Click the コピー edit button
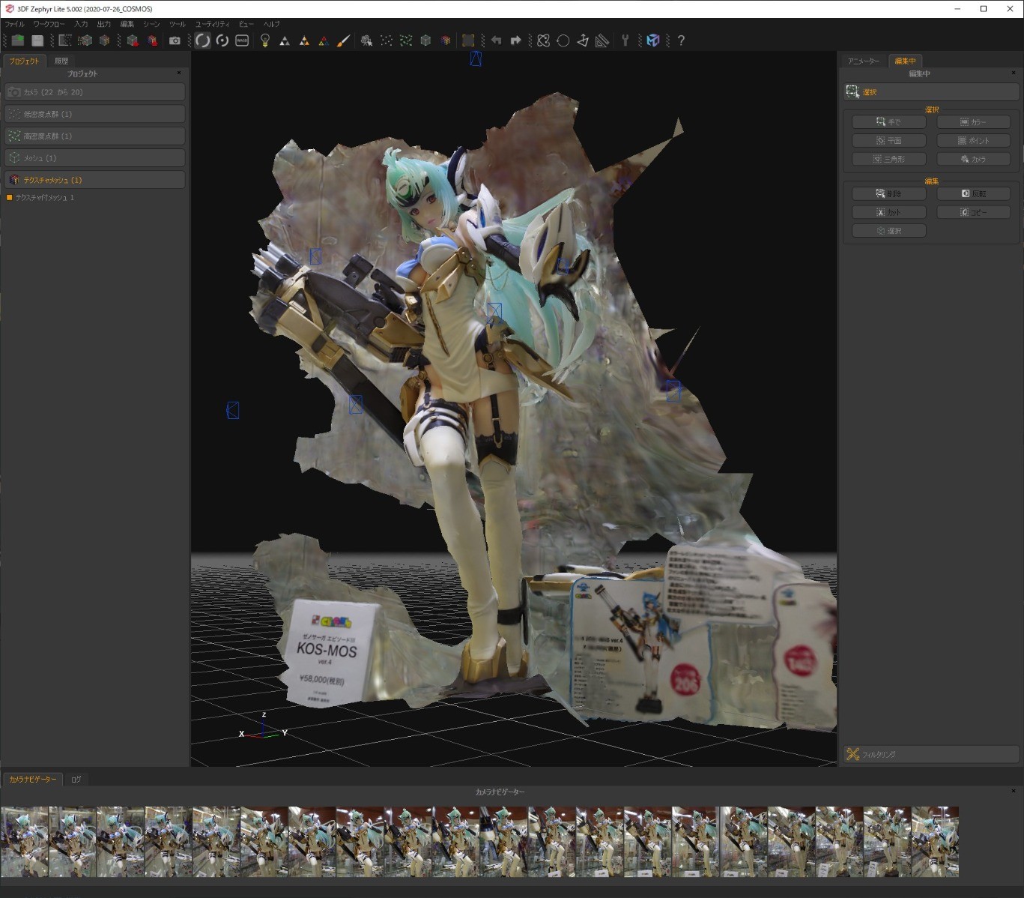1024x898 pixels. (973, 212)
